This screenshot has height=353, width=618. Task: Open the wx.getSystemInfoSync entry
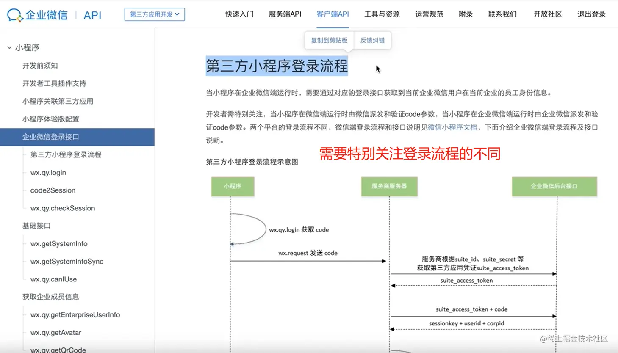tap(67, 262)
